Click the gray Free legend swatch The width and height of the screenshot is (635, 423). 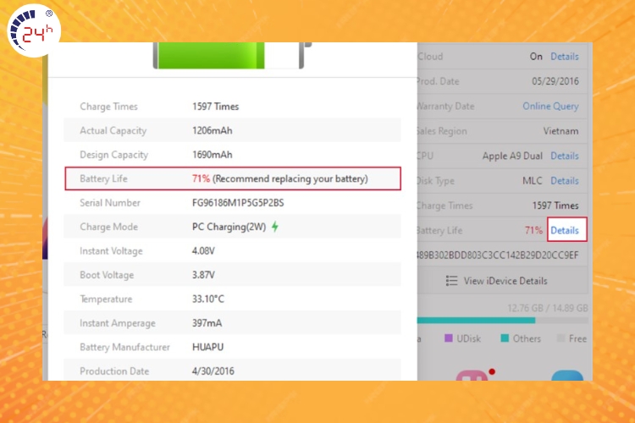pos(561,338)
